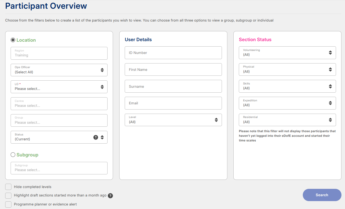The height and width of the screenshot is (209, 345).
Task: Click the Email input field
Action: pos(173,103)
